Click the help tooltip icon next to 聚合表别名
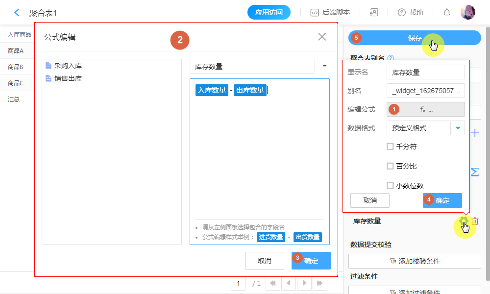Viewport: 490px width, 294px height. [391, 58]
